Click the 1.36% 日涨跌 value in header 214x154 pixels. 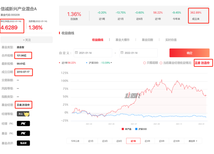click(74, 14)
